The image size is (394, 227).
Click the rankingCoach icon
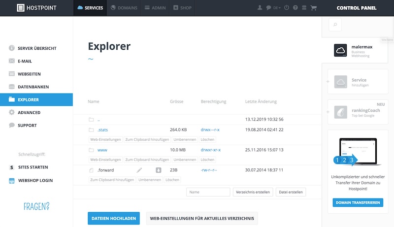pyautogui.click(x=341, y=112)
